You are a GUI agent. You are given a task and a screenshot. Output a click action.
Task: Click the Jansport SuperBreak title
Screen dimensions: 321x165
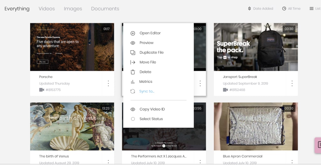(x=240, y=77)
